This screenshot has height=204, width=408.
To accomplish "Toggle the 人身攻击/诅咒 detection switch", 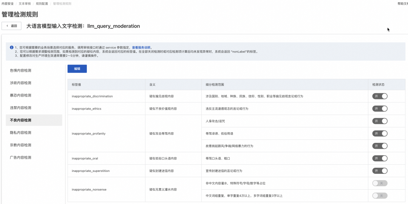I will [x=380, y=121].
